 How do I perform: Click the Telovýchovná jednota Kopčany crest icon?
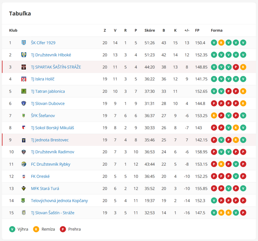[x=23, y=200]
